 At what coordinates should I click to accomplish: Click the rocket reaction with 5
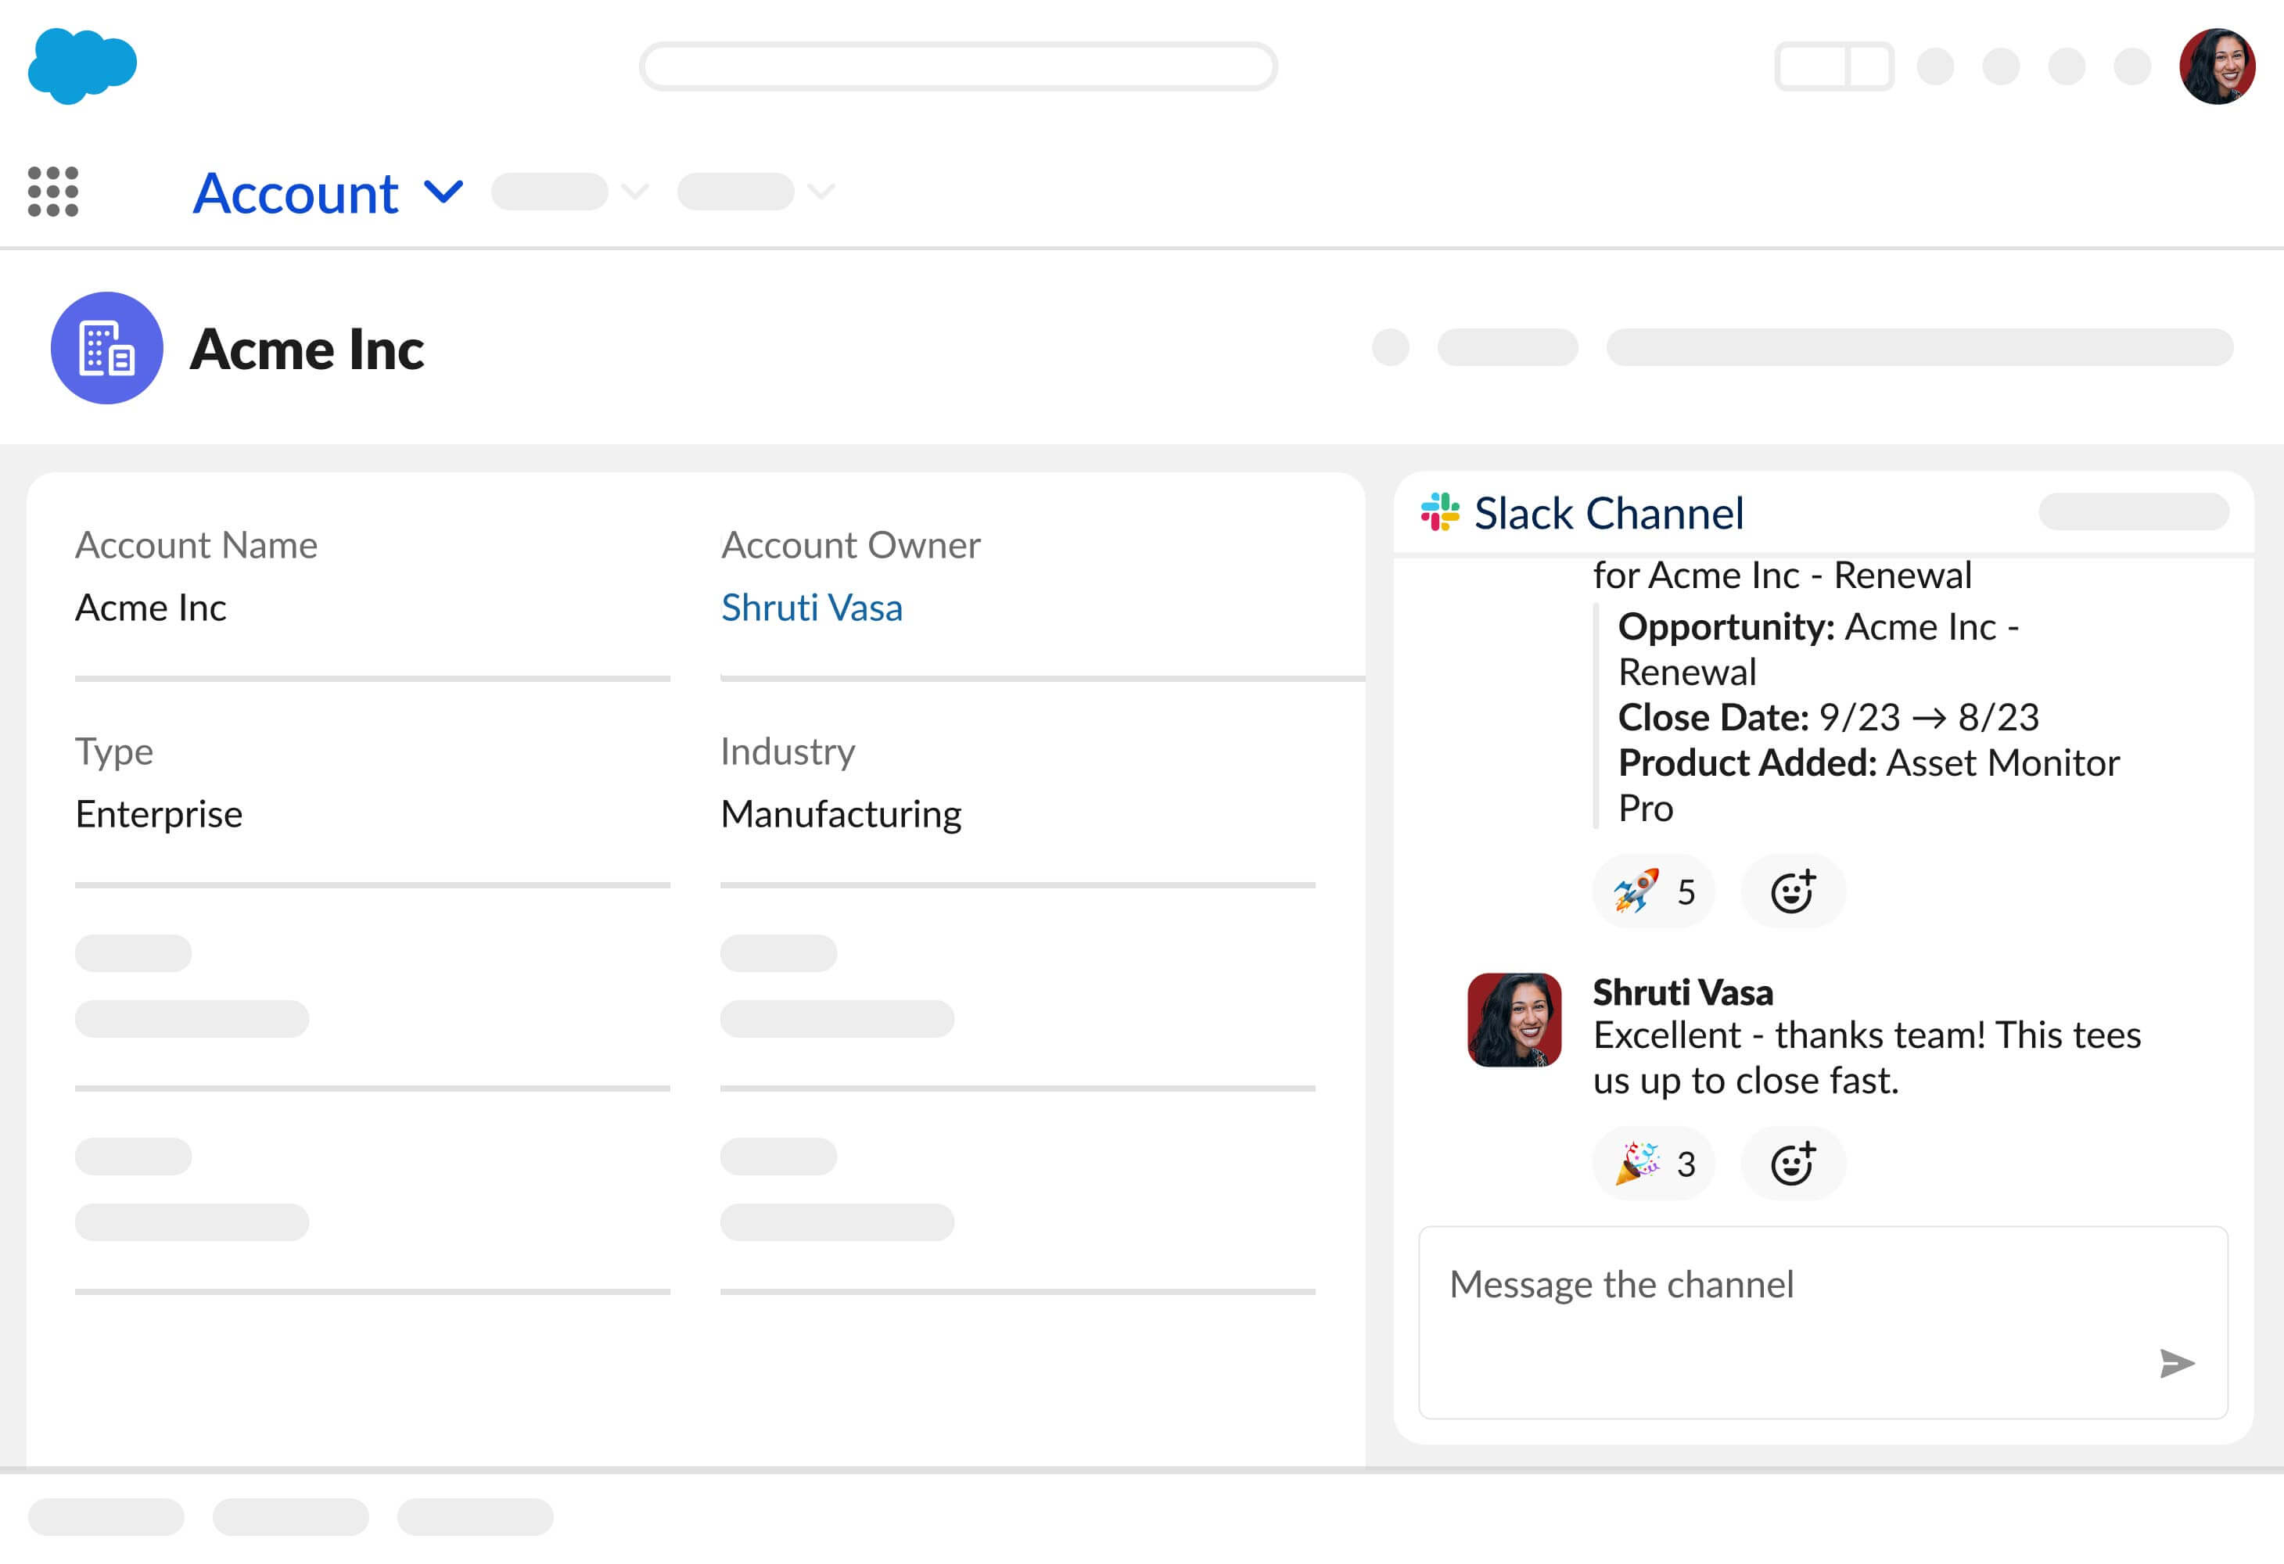(x=1653, y=892)
